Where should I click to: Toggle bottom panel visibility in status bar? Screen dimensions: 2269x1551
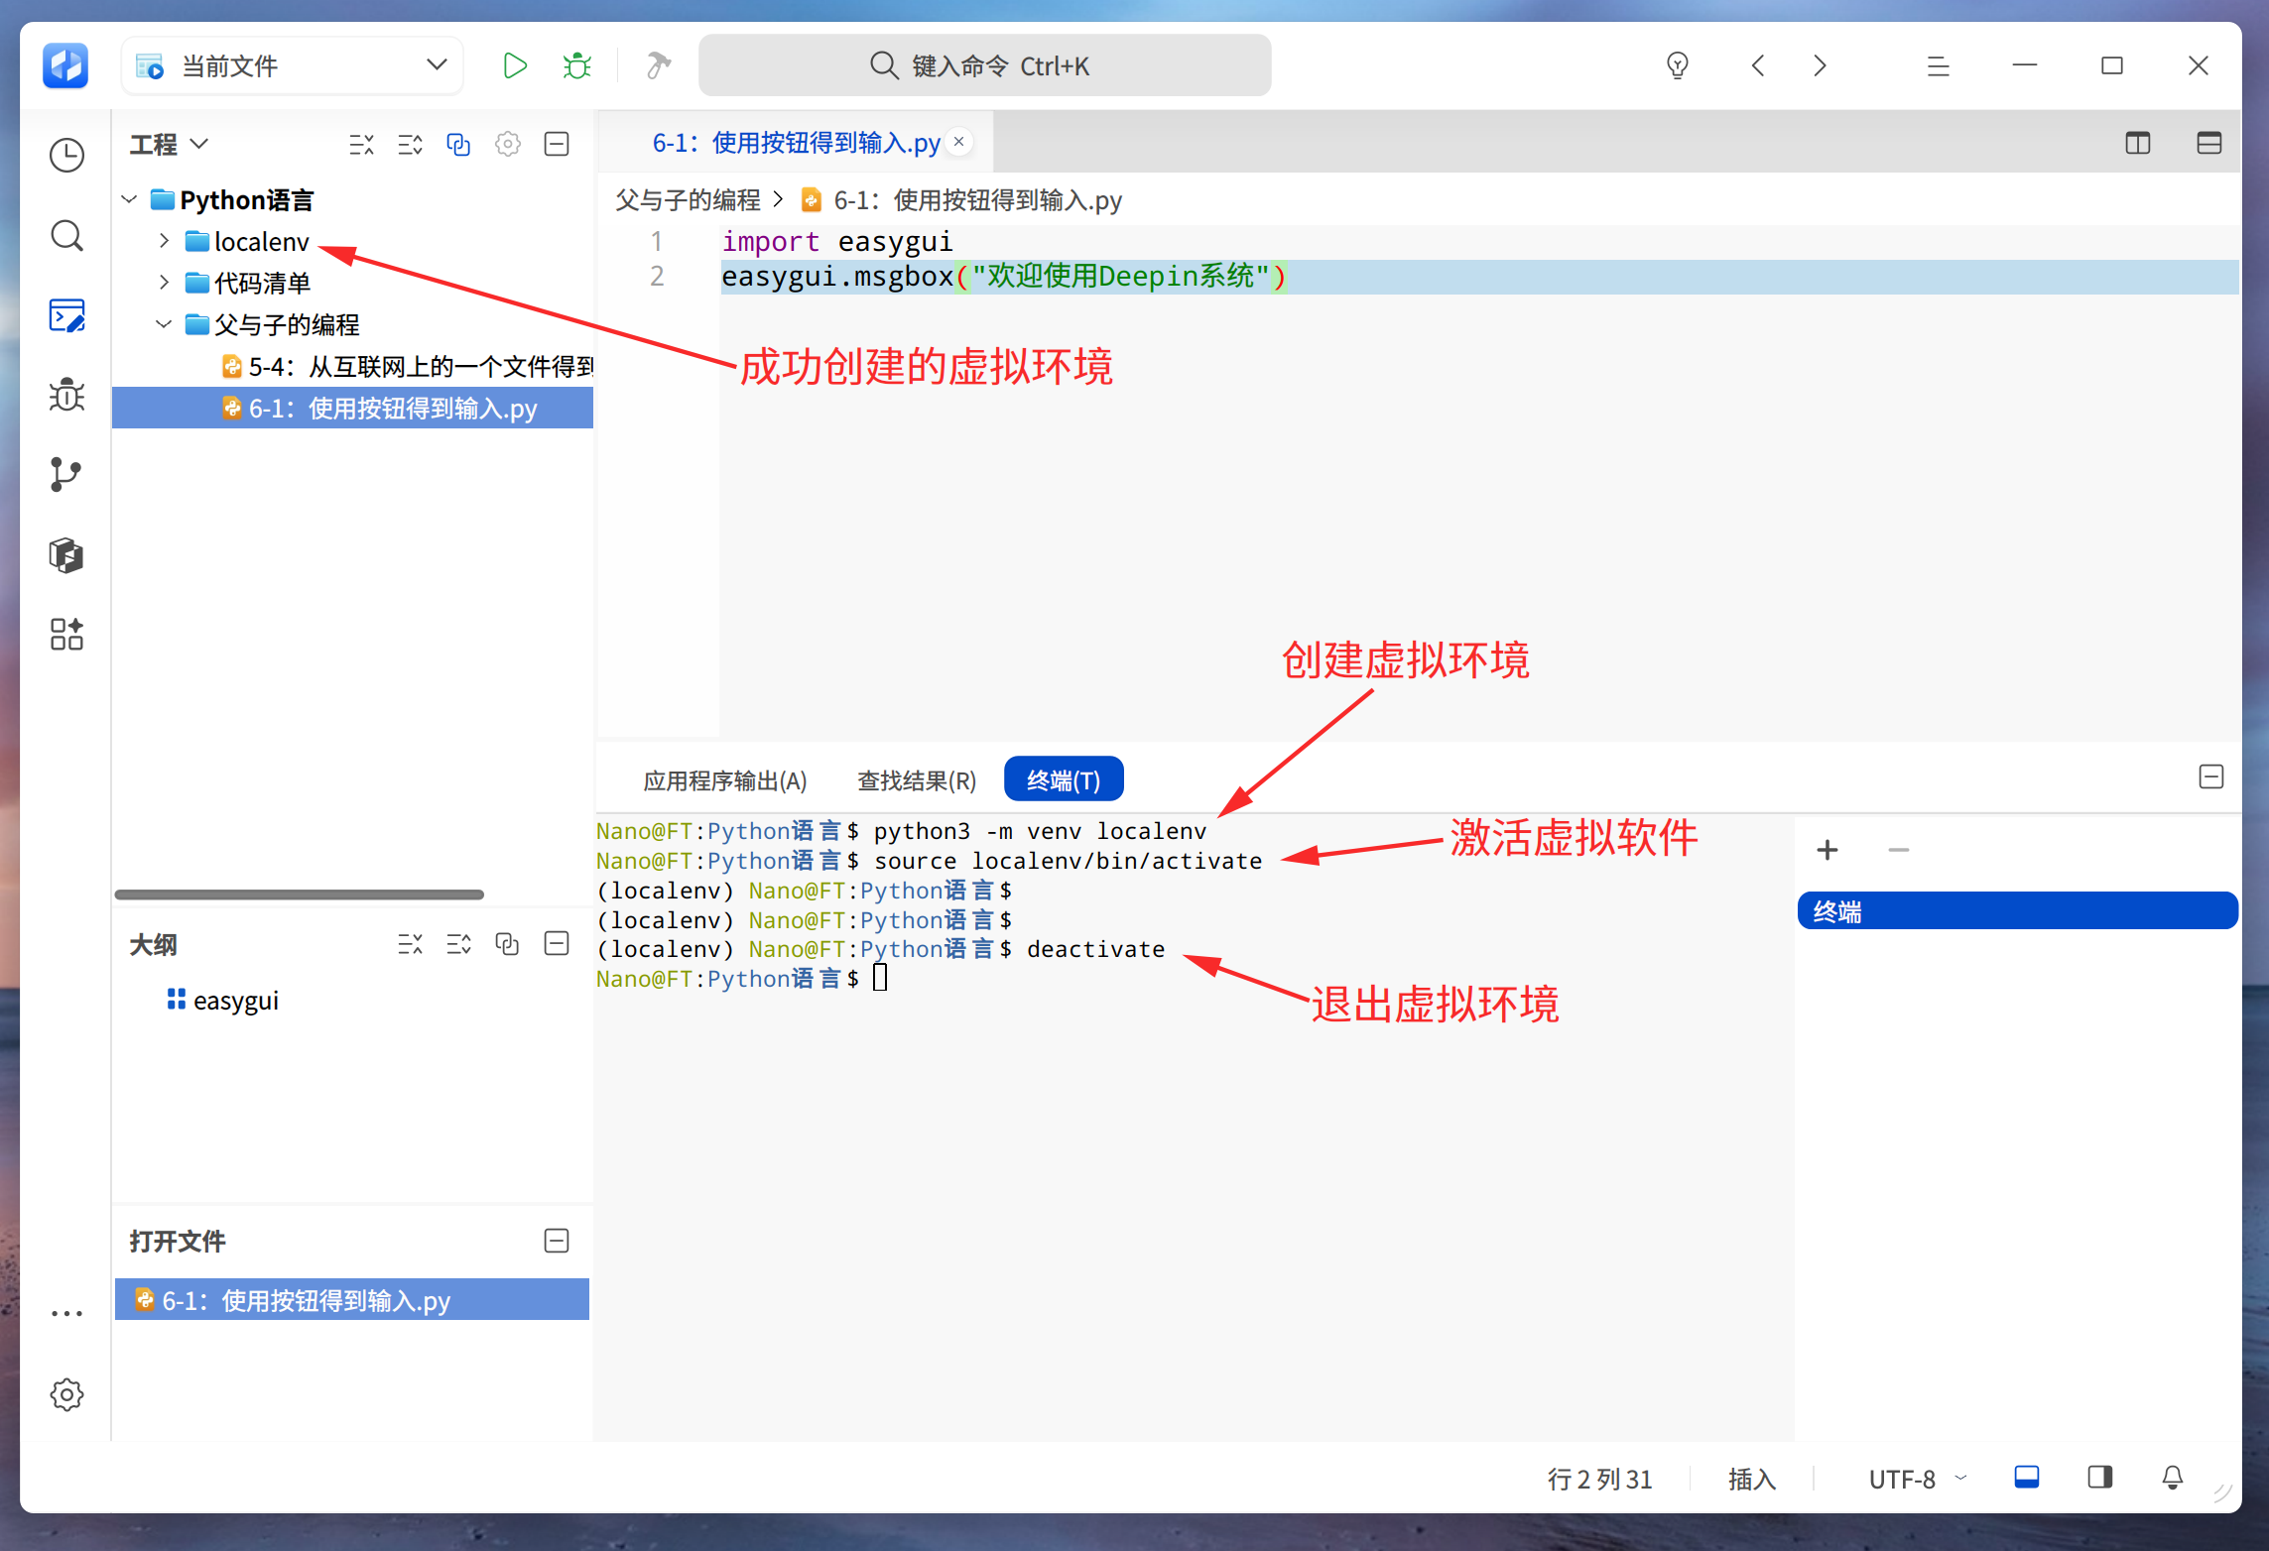pyautogui.click(x=2027, y=1478)
